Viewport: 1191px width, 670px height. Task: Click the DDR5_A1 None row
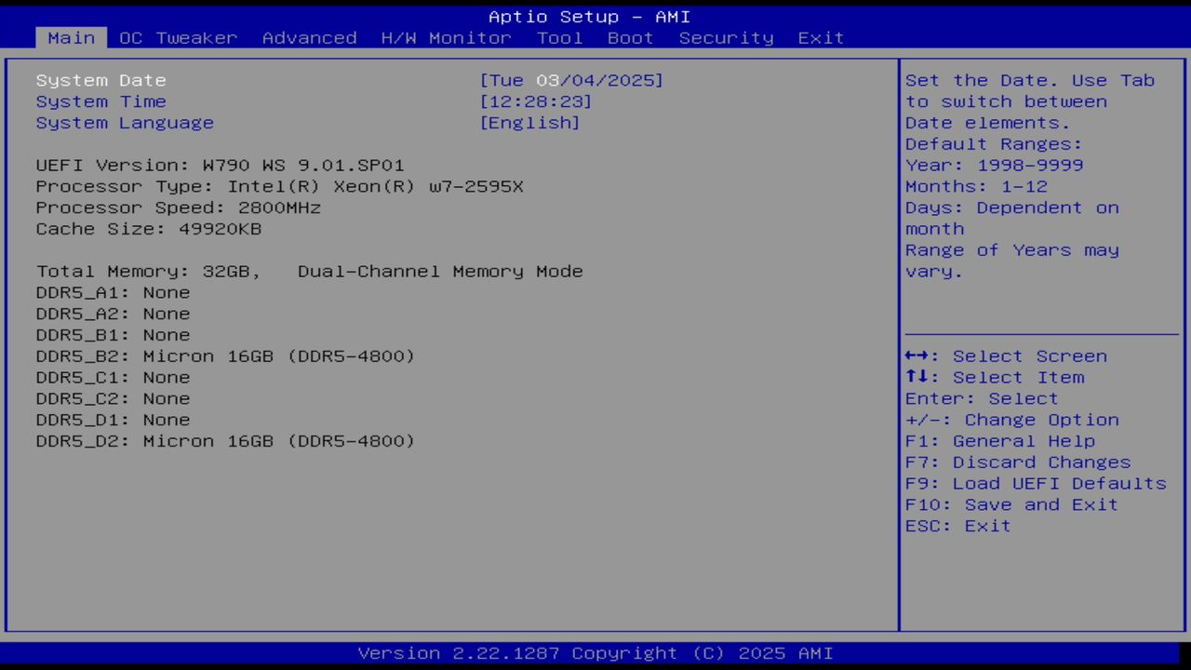pyautogui.click(x=114, y=292)
